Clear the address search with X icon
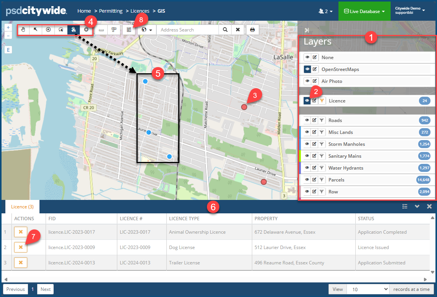The image size is (437, 297). (x=238, y=30)
